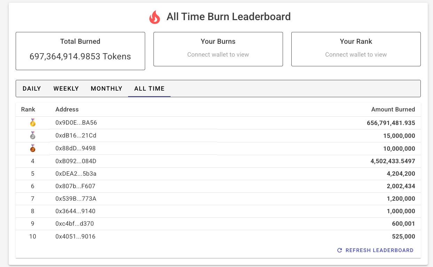
Task: Click the flame icon beside the leaderboard title
Action: [155, 17]
